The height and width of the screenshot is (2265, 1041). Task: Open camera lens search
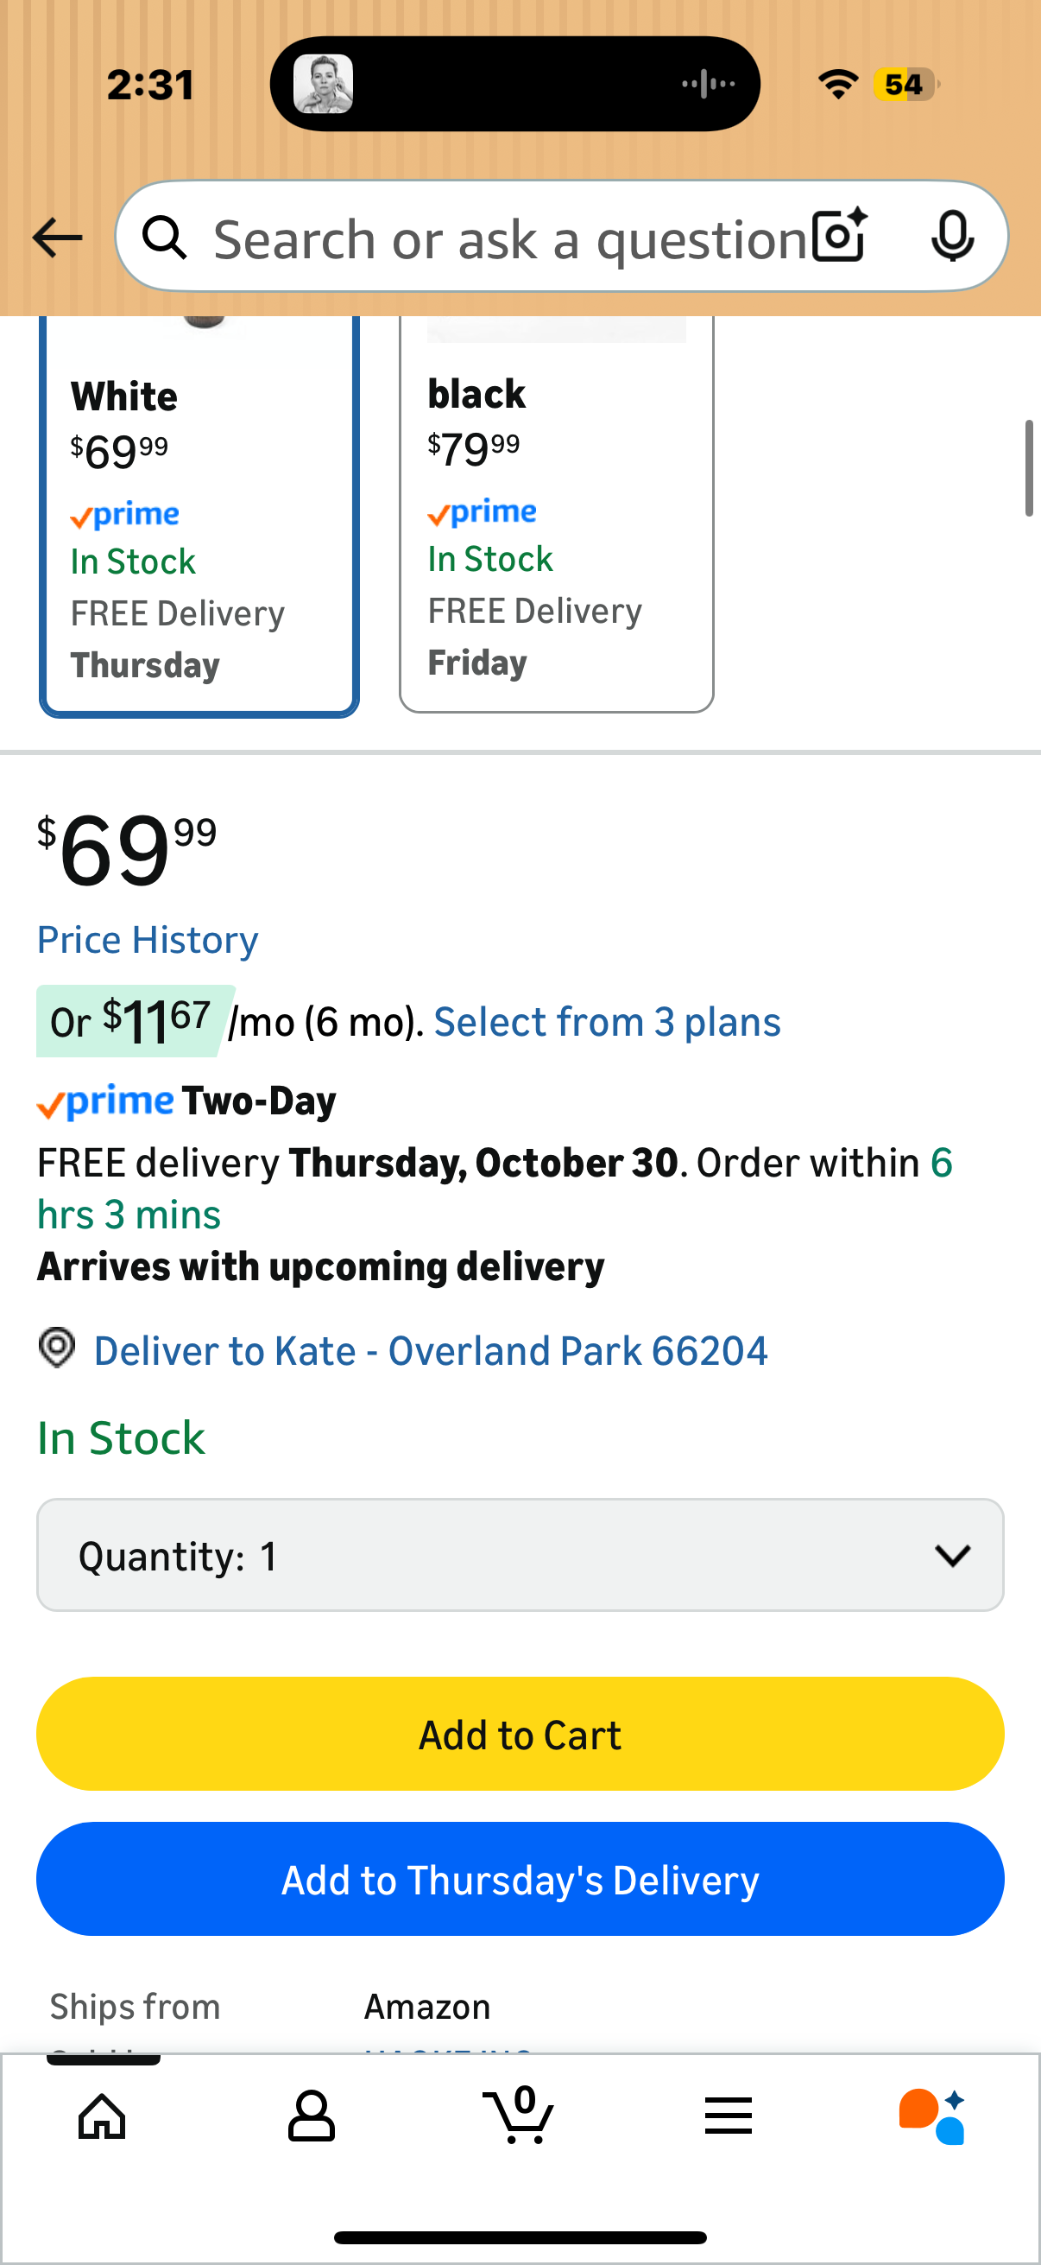click(x=839, y=236)
